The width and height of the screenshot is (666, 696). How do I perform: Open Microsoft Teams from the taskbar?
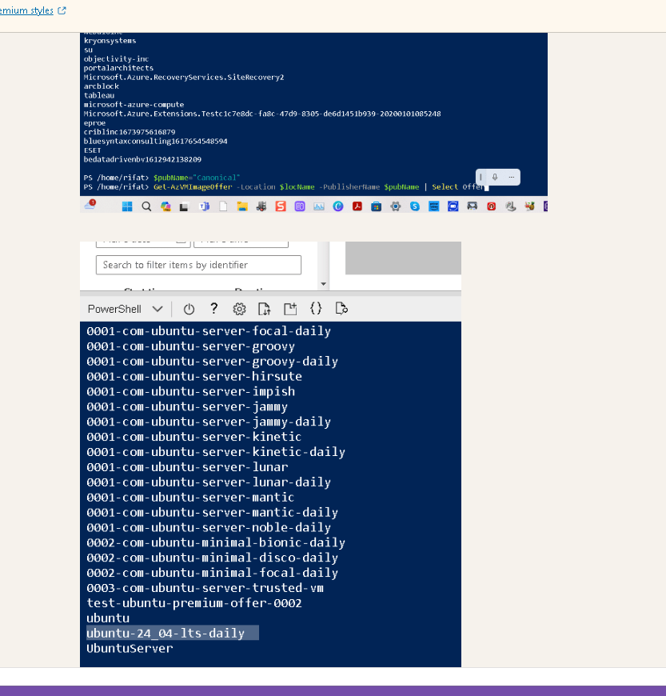pyautogui.click(x=204, y=206)
